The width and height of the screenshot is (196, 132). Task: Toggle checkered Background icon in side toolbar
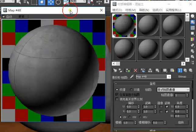tap(192, 28)
